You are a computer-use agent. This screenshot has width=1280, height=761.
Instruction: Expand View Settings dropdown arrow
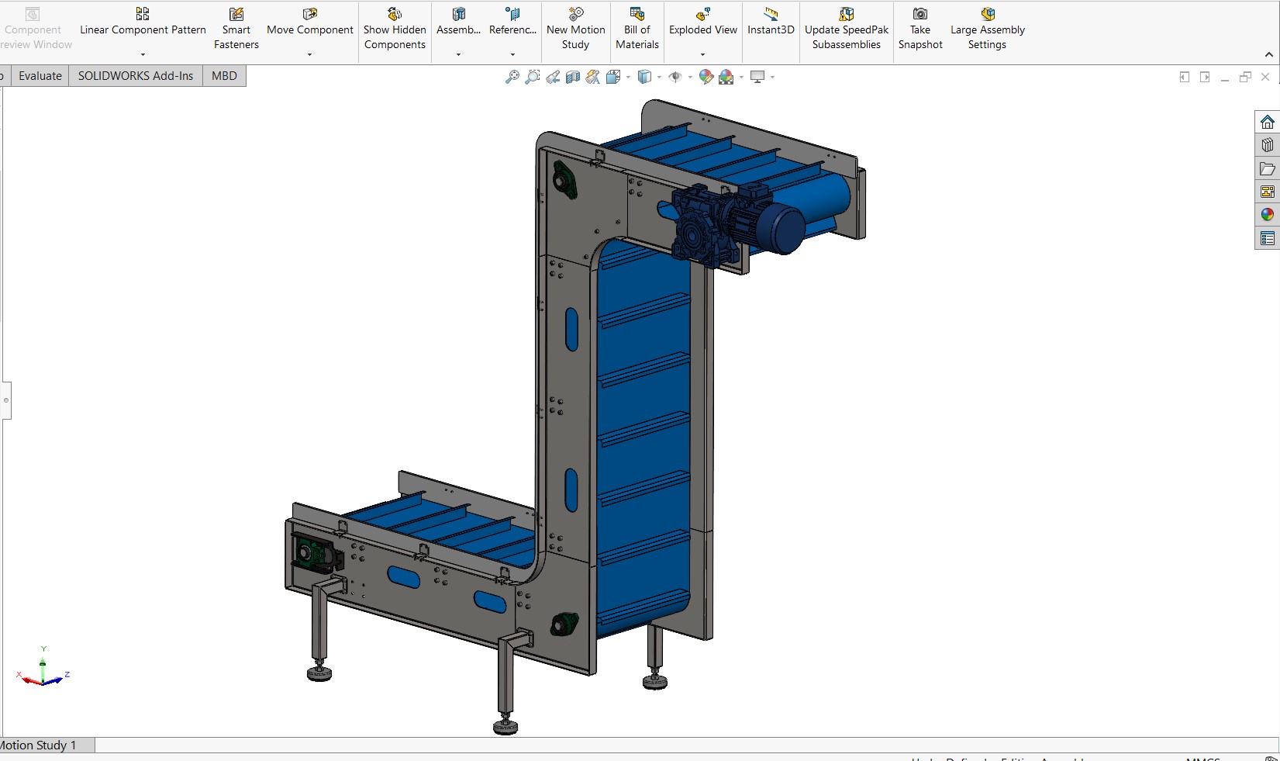[772, 78]
